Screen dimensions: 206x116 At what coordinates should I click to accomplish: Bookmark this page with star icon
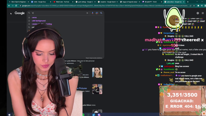pyautogui.click(x=194, y=6)
